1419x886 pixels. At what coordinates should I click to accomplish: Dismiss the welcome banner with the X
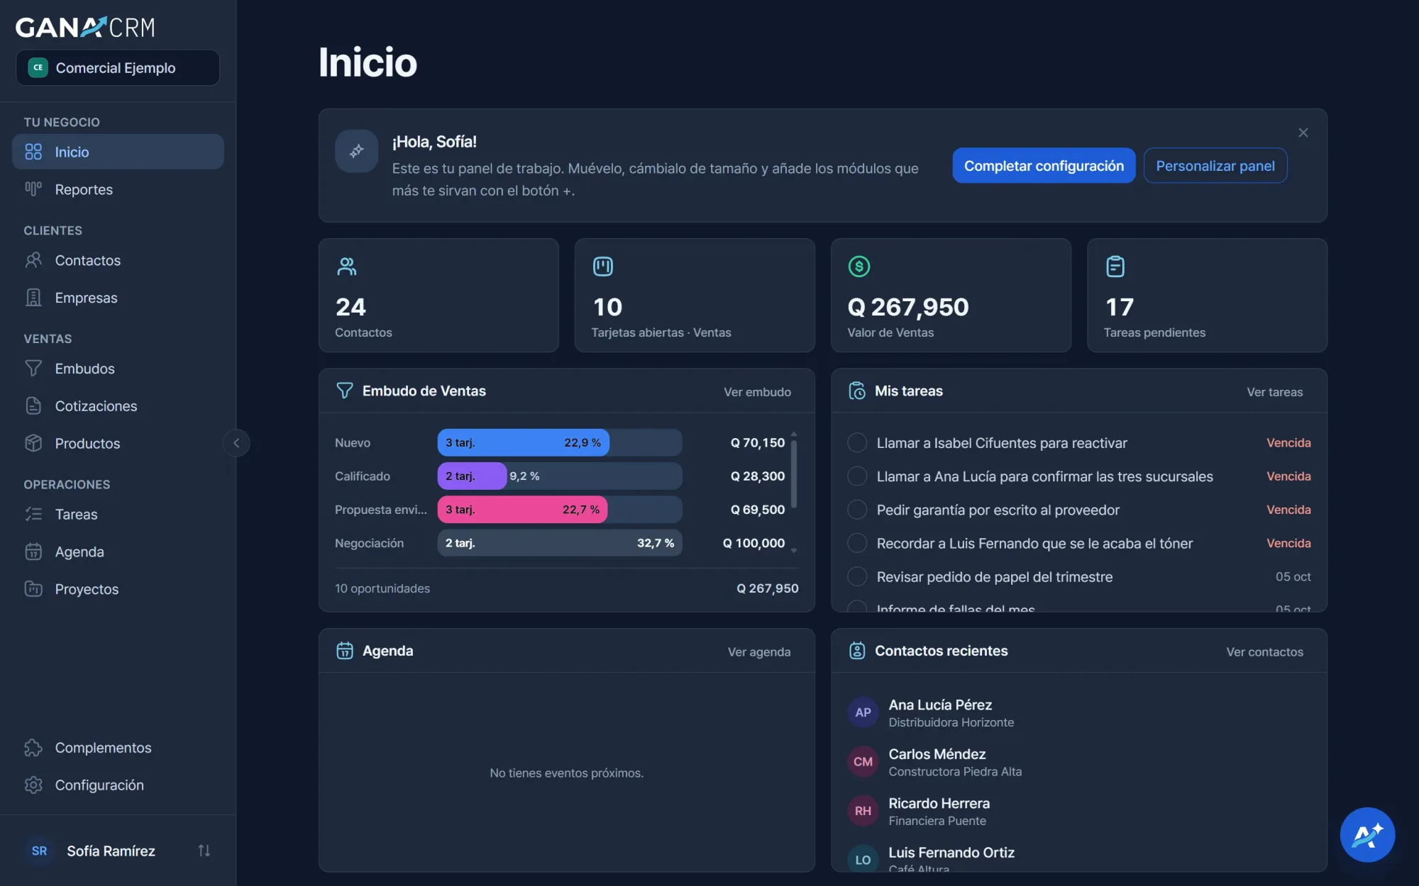click(x=1303, y=133)
